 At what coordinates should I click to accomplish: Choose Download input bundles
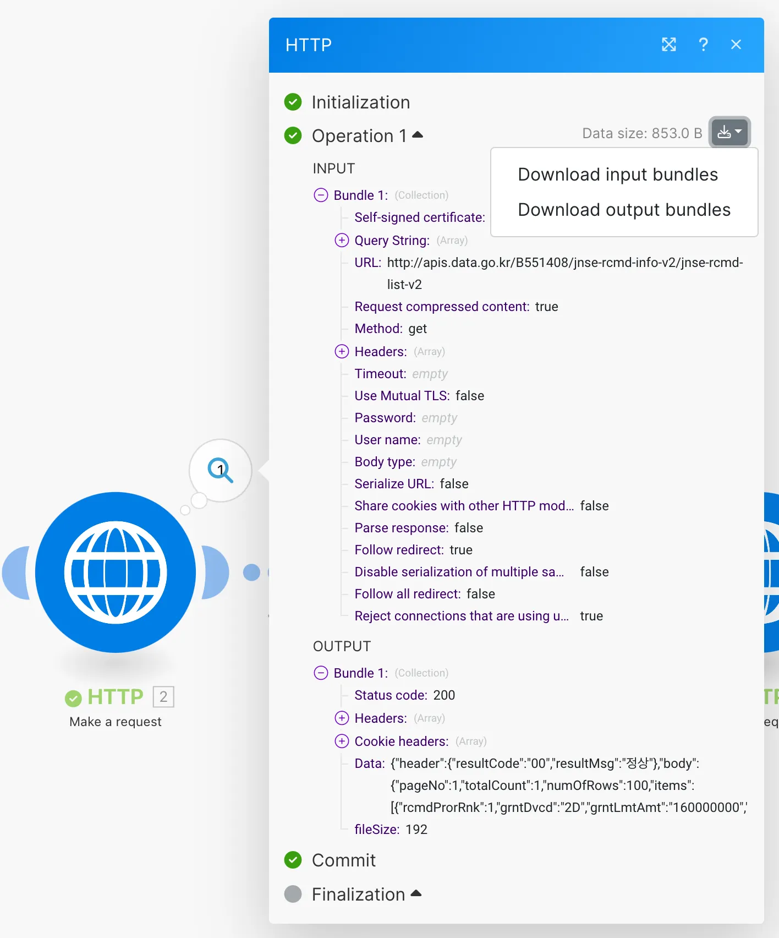(618, 174)
